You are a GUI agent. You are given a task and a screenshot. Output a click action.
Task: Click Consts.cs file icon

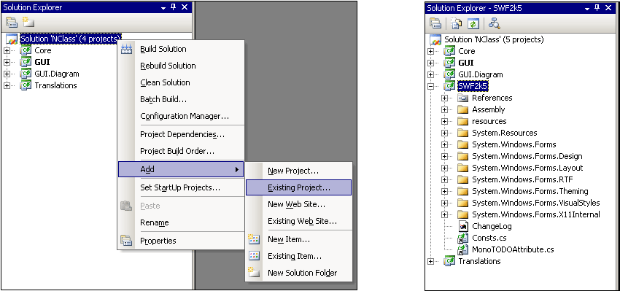pos(462,238)
